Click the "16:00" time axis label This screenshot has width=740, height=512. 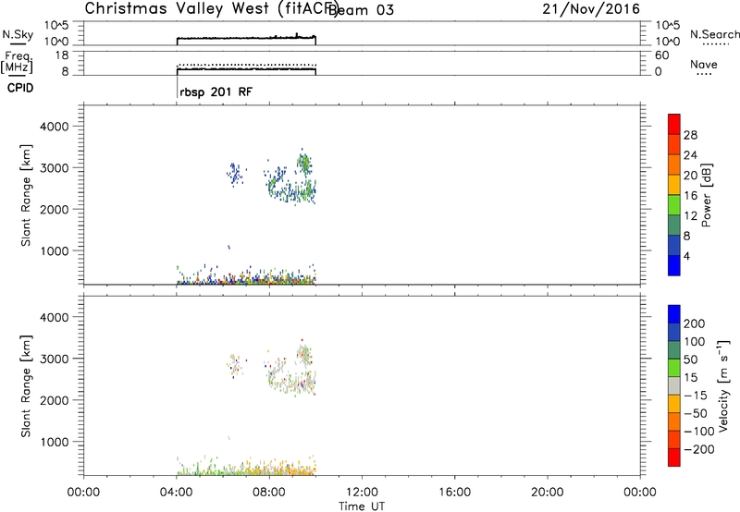(454, 493)
